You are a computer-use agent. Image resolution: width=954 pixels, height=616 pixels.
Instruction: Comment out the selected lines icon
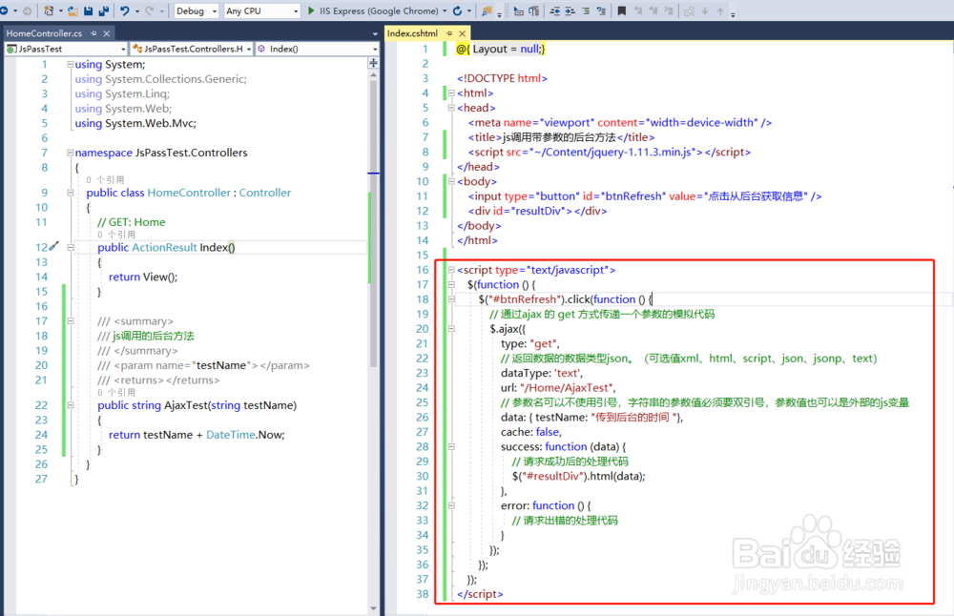pos(586,10)
